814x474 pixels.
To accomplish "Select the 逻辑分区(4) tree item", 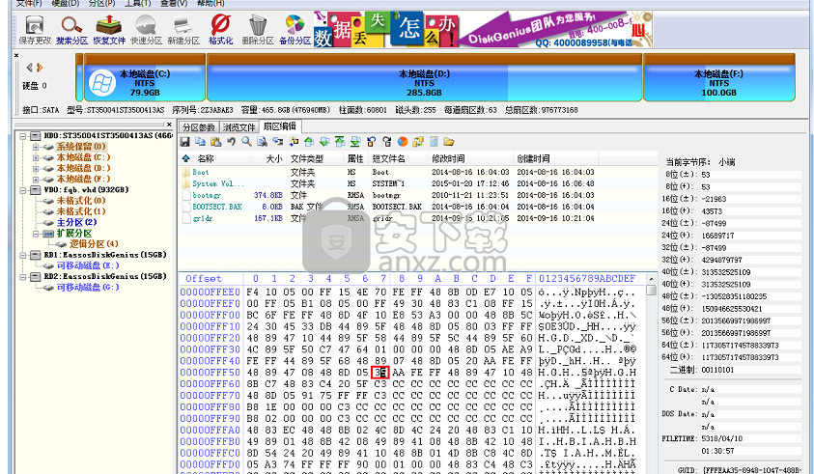I will click(x=94, y=244).
